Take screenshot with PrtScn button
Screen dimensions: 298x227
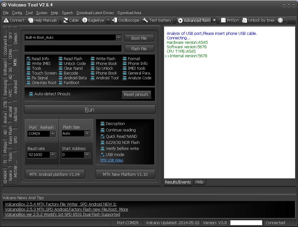230,20
